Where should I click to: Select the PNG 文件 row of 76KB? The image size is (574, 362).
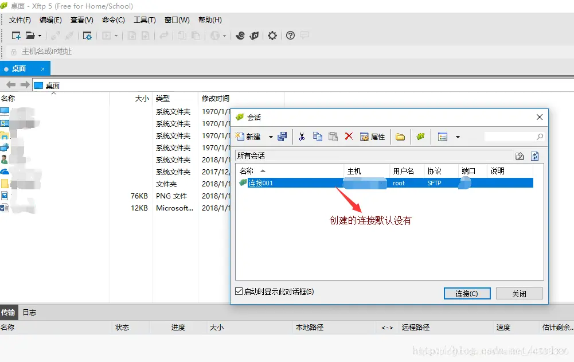tap(115, 196)
